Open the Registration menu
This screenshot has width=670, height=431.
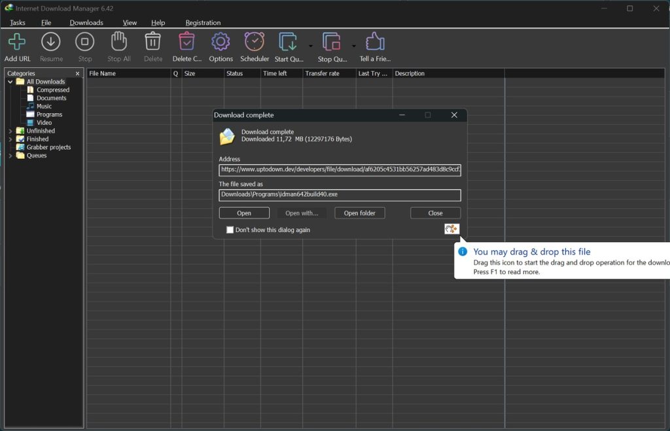point(203,23)
